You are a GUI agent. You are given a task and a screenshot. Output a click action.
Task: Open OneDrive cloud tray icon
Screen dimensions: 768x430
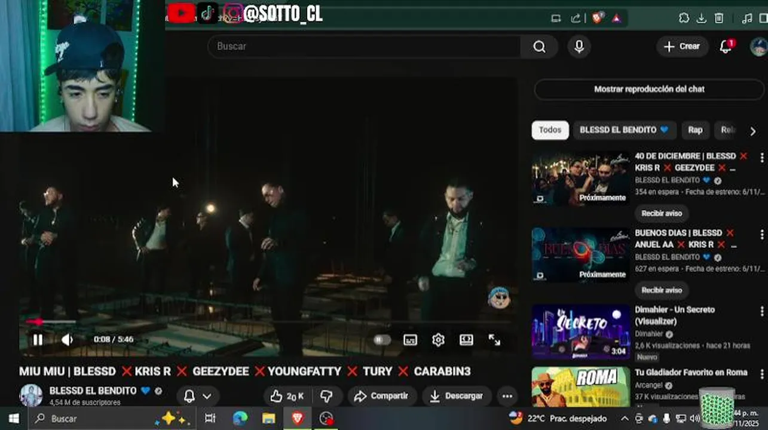pos(653,419)
